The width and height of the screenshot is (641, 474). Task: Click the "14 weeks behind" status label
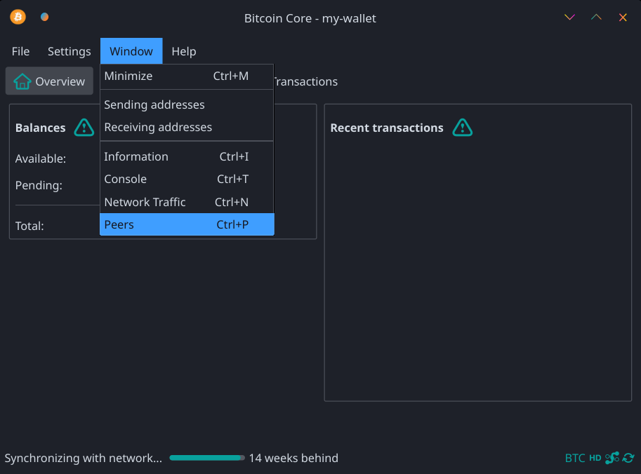pos(293,458)
